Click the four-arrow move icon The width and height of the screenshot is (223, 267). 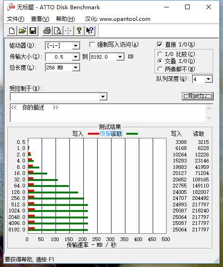tap(68, 31)
